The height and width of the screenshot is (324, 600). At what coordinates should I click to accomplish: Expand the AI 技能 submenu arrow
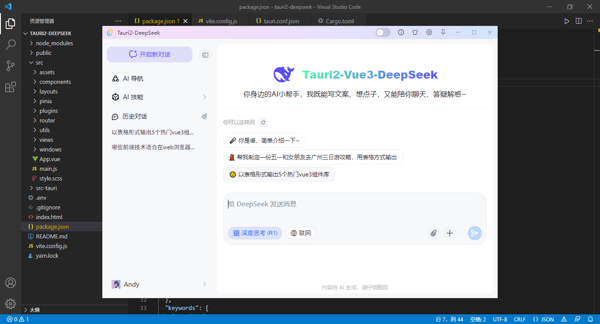click(205, 97)
